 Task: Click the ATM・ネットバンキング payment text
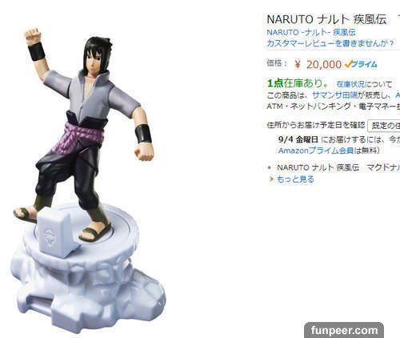334,106
